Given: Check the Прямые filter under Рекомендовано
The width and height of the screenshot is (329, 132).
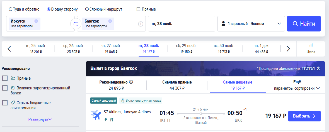Looking at the screenshot, I should [x=5, y=78].
